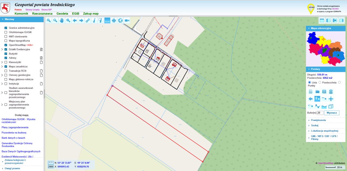347x171 pixels.
Task: Click the 3D cube icon
Action: click(331, 106)
